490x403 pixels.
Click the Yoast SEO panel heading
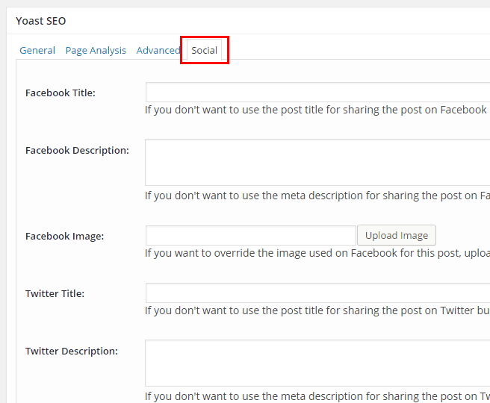[41, 21]
